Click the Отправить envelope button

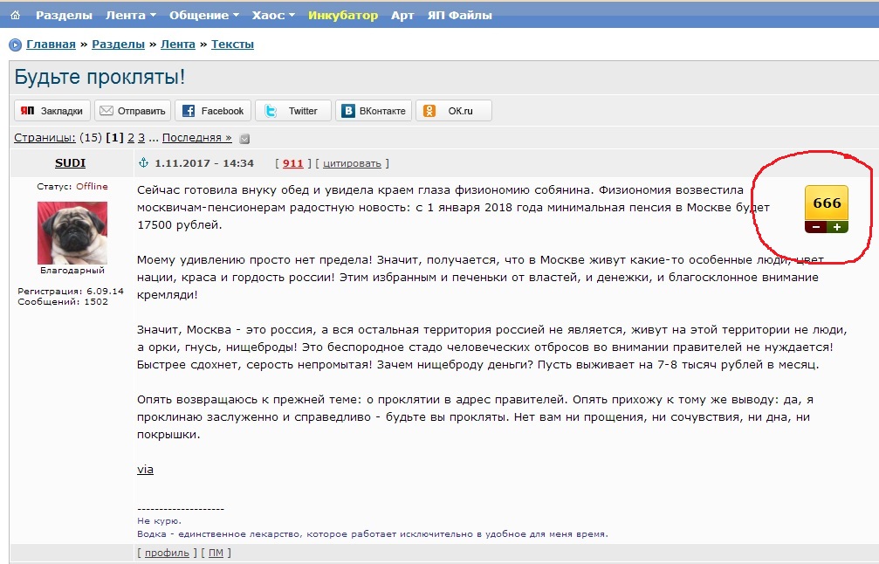coord(133,111)
